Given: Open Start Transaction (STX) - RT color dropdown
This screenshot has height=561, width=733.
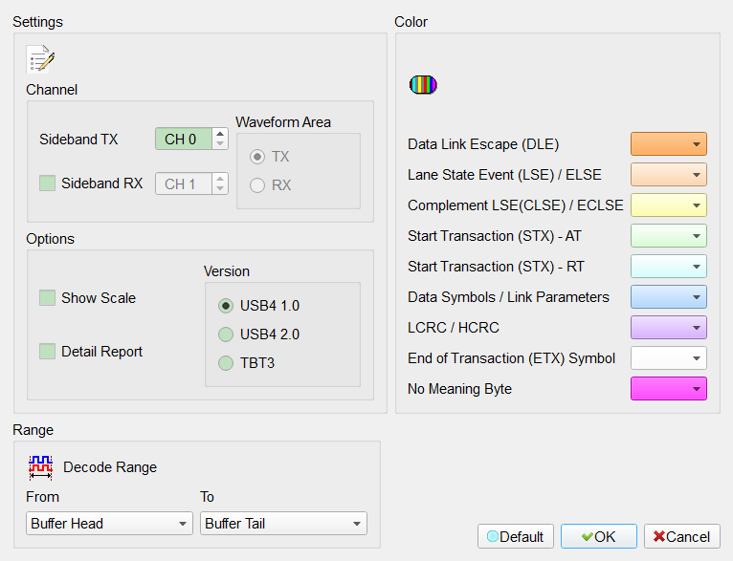Looking at the screenshot, I should coord(669,267).
